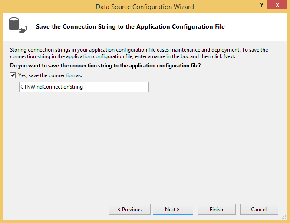Click the 'Save the Connection String' heading
The image size is (290, 223).
130,26
